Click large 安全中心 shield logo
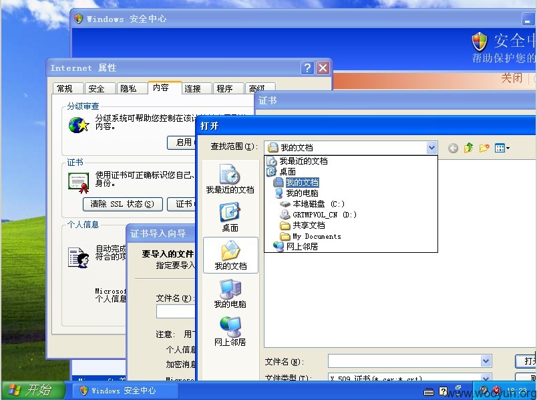The image size is (537, 400). pyautogui.click(x=480, y=41)
